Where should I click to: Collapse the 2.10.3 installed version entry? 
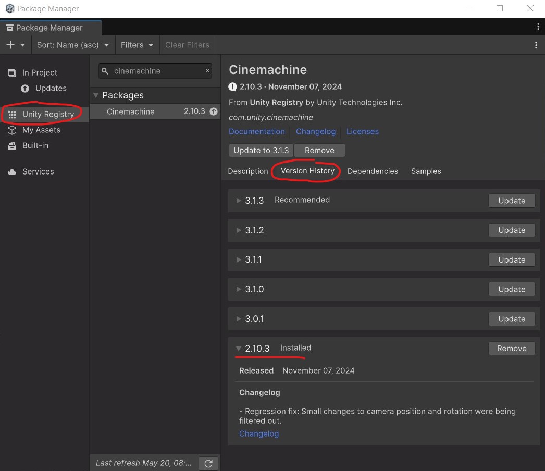coord(239,348)
